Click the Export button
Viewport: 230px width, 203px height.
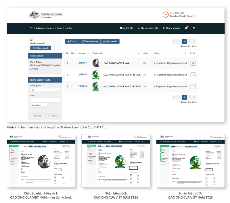pos(72,41)
